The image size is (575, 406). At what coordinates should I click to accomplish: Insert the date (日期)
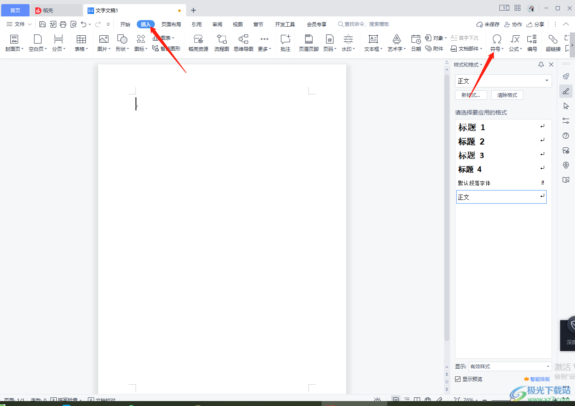(x=416, y=43)
